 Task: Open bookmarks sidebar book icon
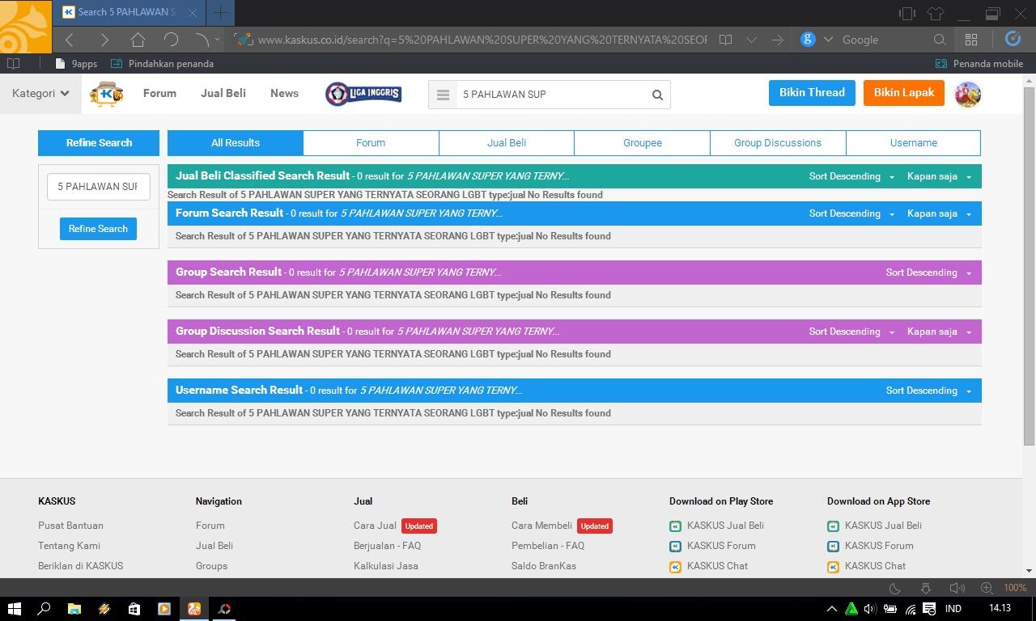pos(13,63)
